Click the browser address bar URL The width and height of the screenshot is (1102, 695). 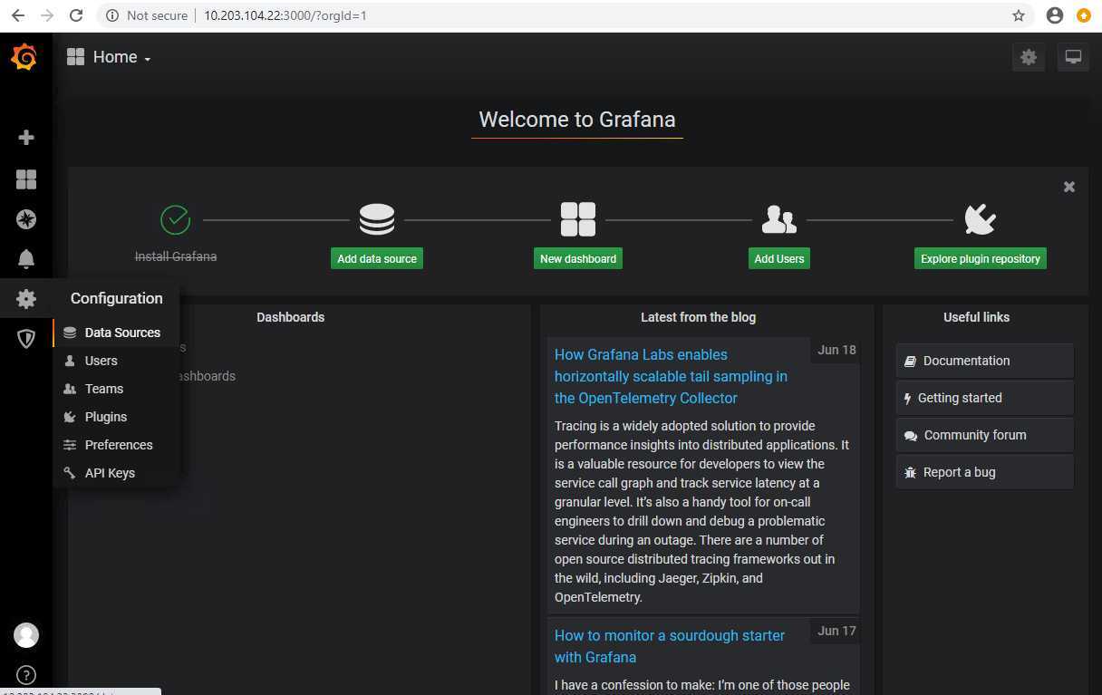285,15
